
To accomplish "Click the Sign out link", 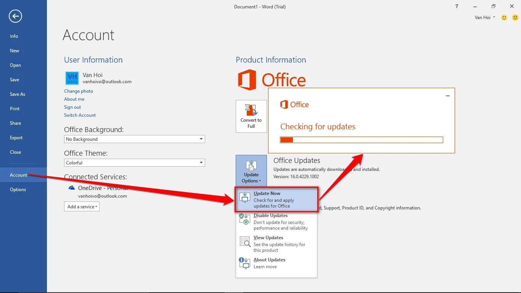I will [72, 107].
